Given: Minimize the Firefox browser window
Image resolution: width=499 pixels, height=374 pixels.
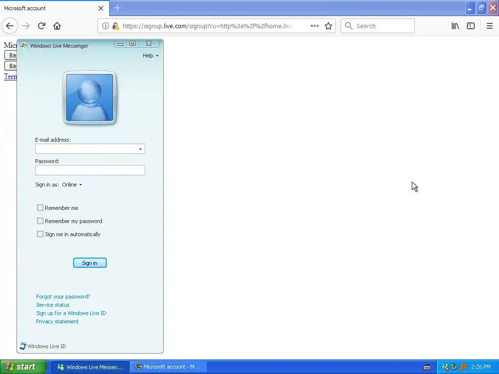Looking at the screenshot, I should [x=470, y=8].
